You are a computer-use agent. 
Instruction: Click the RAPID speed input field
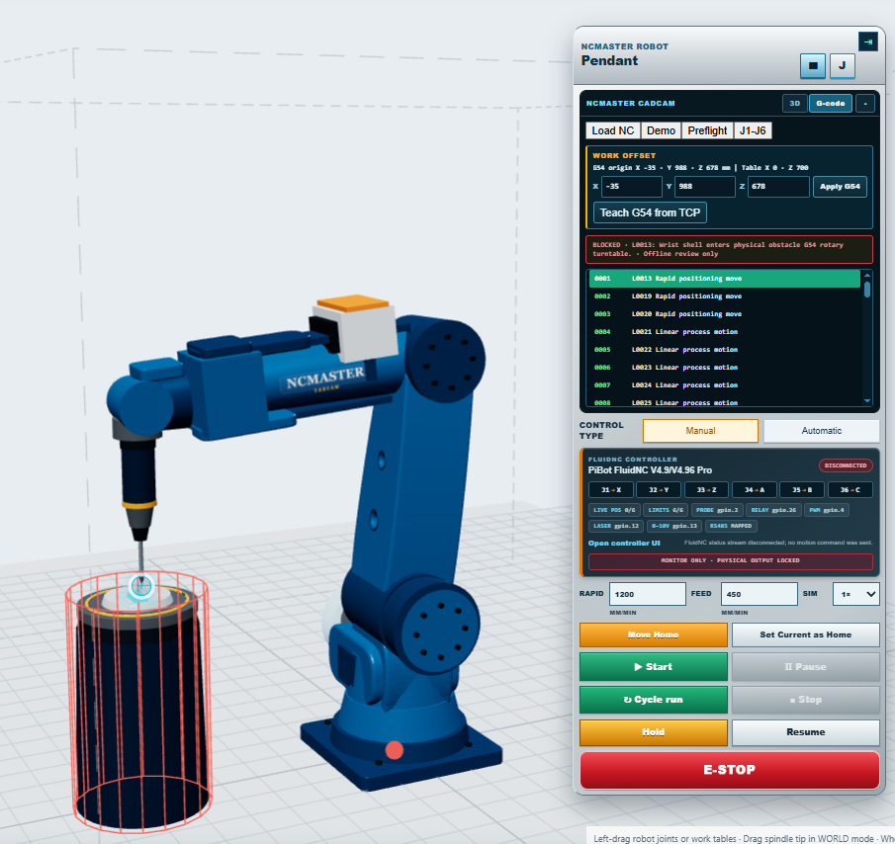(648, 594)
